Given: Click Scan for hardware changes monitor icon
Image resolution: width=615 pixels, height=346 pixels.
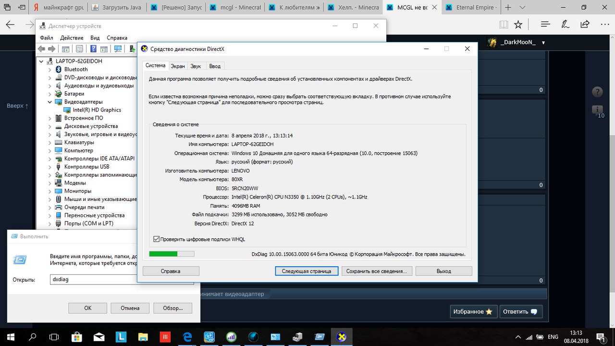Looking at the screenshot, I should tap(118, 49).
